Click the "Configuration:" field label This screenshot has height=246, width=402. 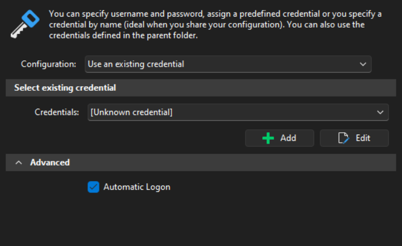48,64
